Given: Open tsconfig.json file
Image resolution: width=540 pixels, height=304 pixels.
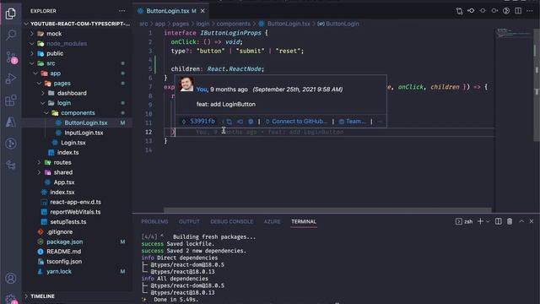Looking at the screenshot, I should (x=64, y=262).
